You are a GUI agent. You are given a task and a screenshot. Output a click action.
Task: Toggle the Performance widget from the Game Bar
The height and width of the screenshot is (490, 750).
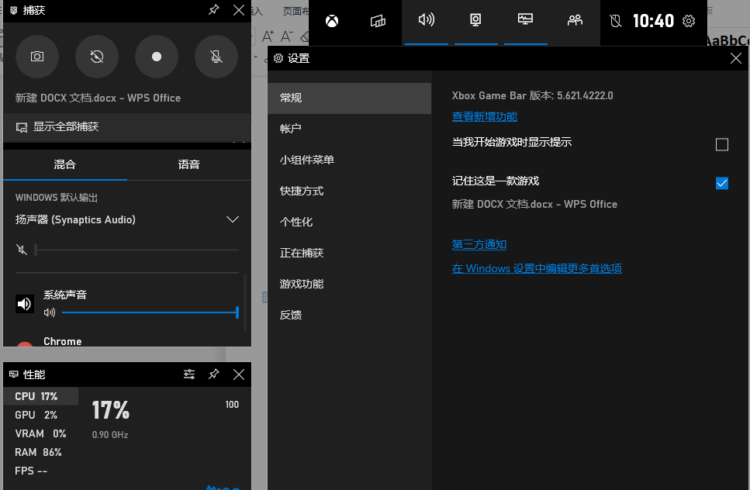tap(525, 20)
